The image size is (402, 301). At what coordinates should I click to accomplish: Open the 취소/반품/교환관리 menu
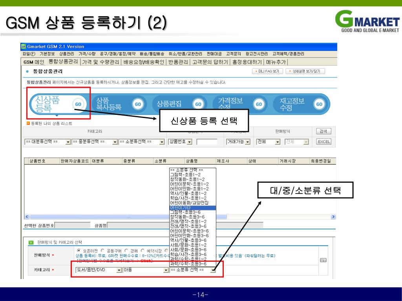(185, 54)
